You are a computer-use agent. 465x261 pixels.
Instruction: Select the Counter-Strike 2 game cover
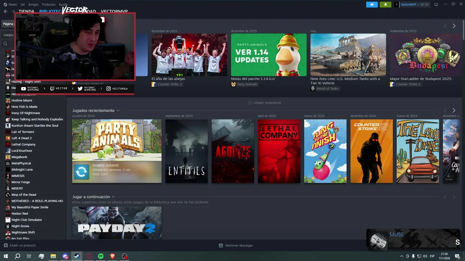pyautogui.click(x=372, y=151)
